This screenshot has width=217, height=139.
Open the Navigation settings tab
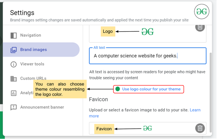pyautogui.click(x=31, y=35)
